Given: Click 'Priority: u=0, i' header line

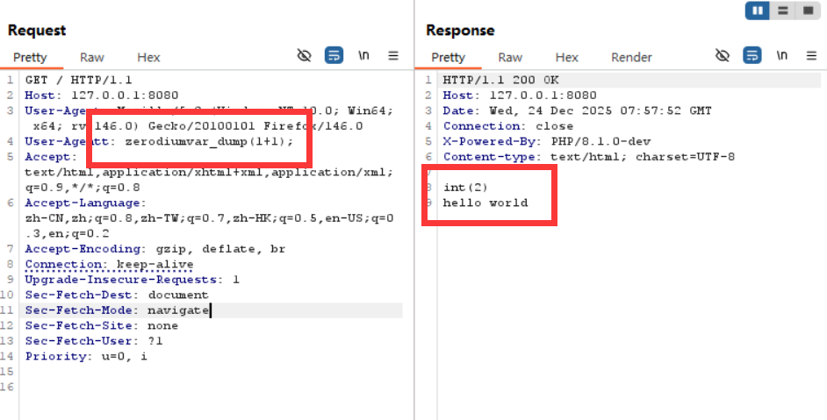Looking at the screenshot, I should click(86, 356).
